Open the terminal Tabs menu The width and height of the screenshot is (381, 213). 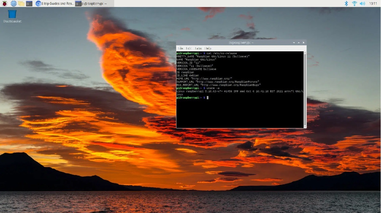pos(198,48)
